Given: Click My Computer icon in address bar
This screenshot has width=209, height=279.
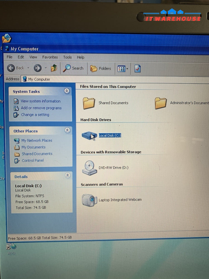Looking at the screenshot, I should pyautogui.click(x=25, y=79).
